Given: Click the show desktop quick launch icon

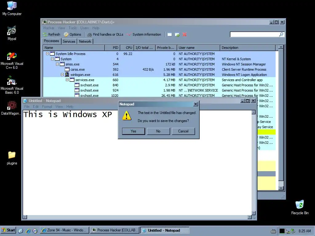Looking at the screenshot, I should [x=21, y=230].
